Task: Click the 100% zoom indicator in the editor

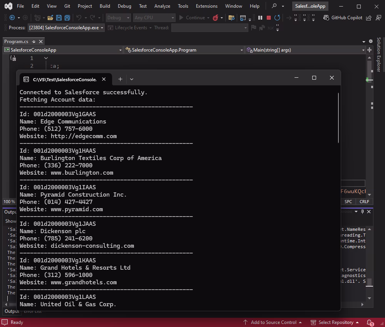Action: tap(8, 202)
